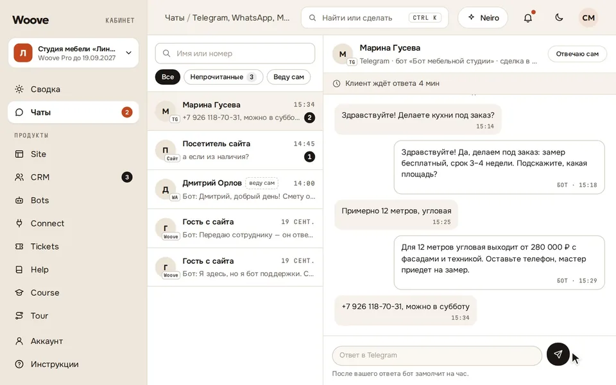
Task: Open the Help book icon
Action: pos(19,269)
